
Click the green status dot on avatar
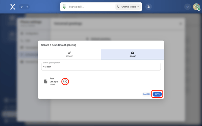click(x=199, y=9)
